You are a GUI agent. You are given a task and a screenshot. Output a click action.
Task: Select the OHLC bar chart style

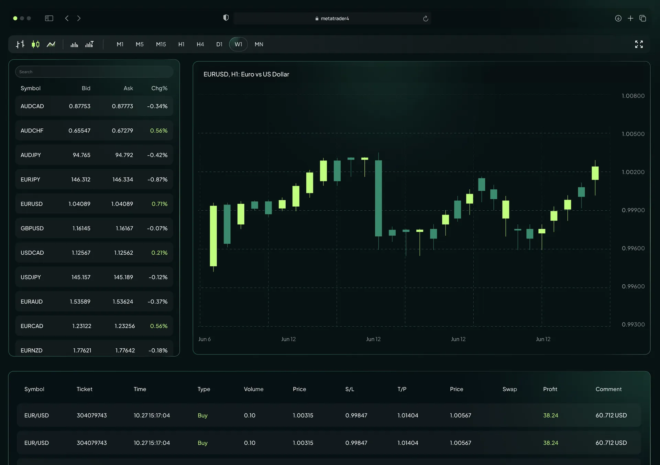pyautogui.click(x=20, y=44)
